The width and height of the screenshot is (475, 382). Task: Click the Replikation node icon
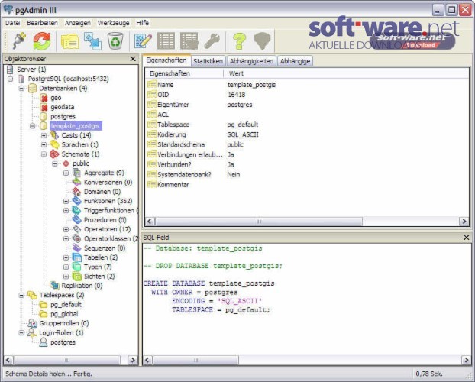point(54,285)
